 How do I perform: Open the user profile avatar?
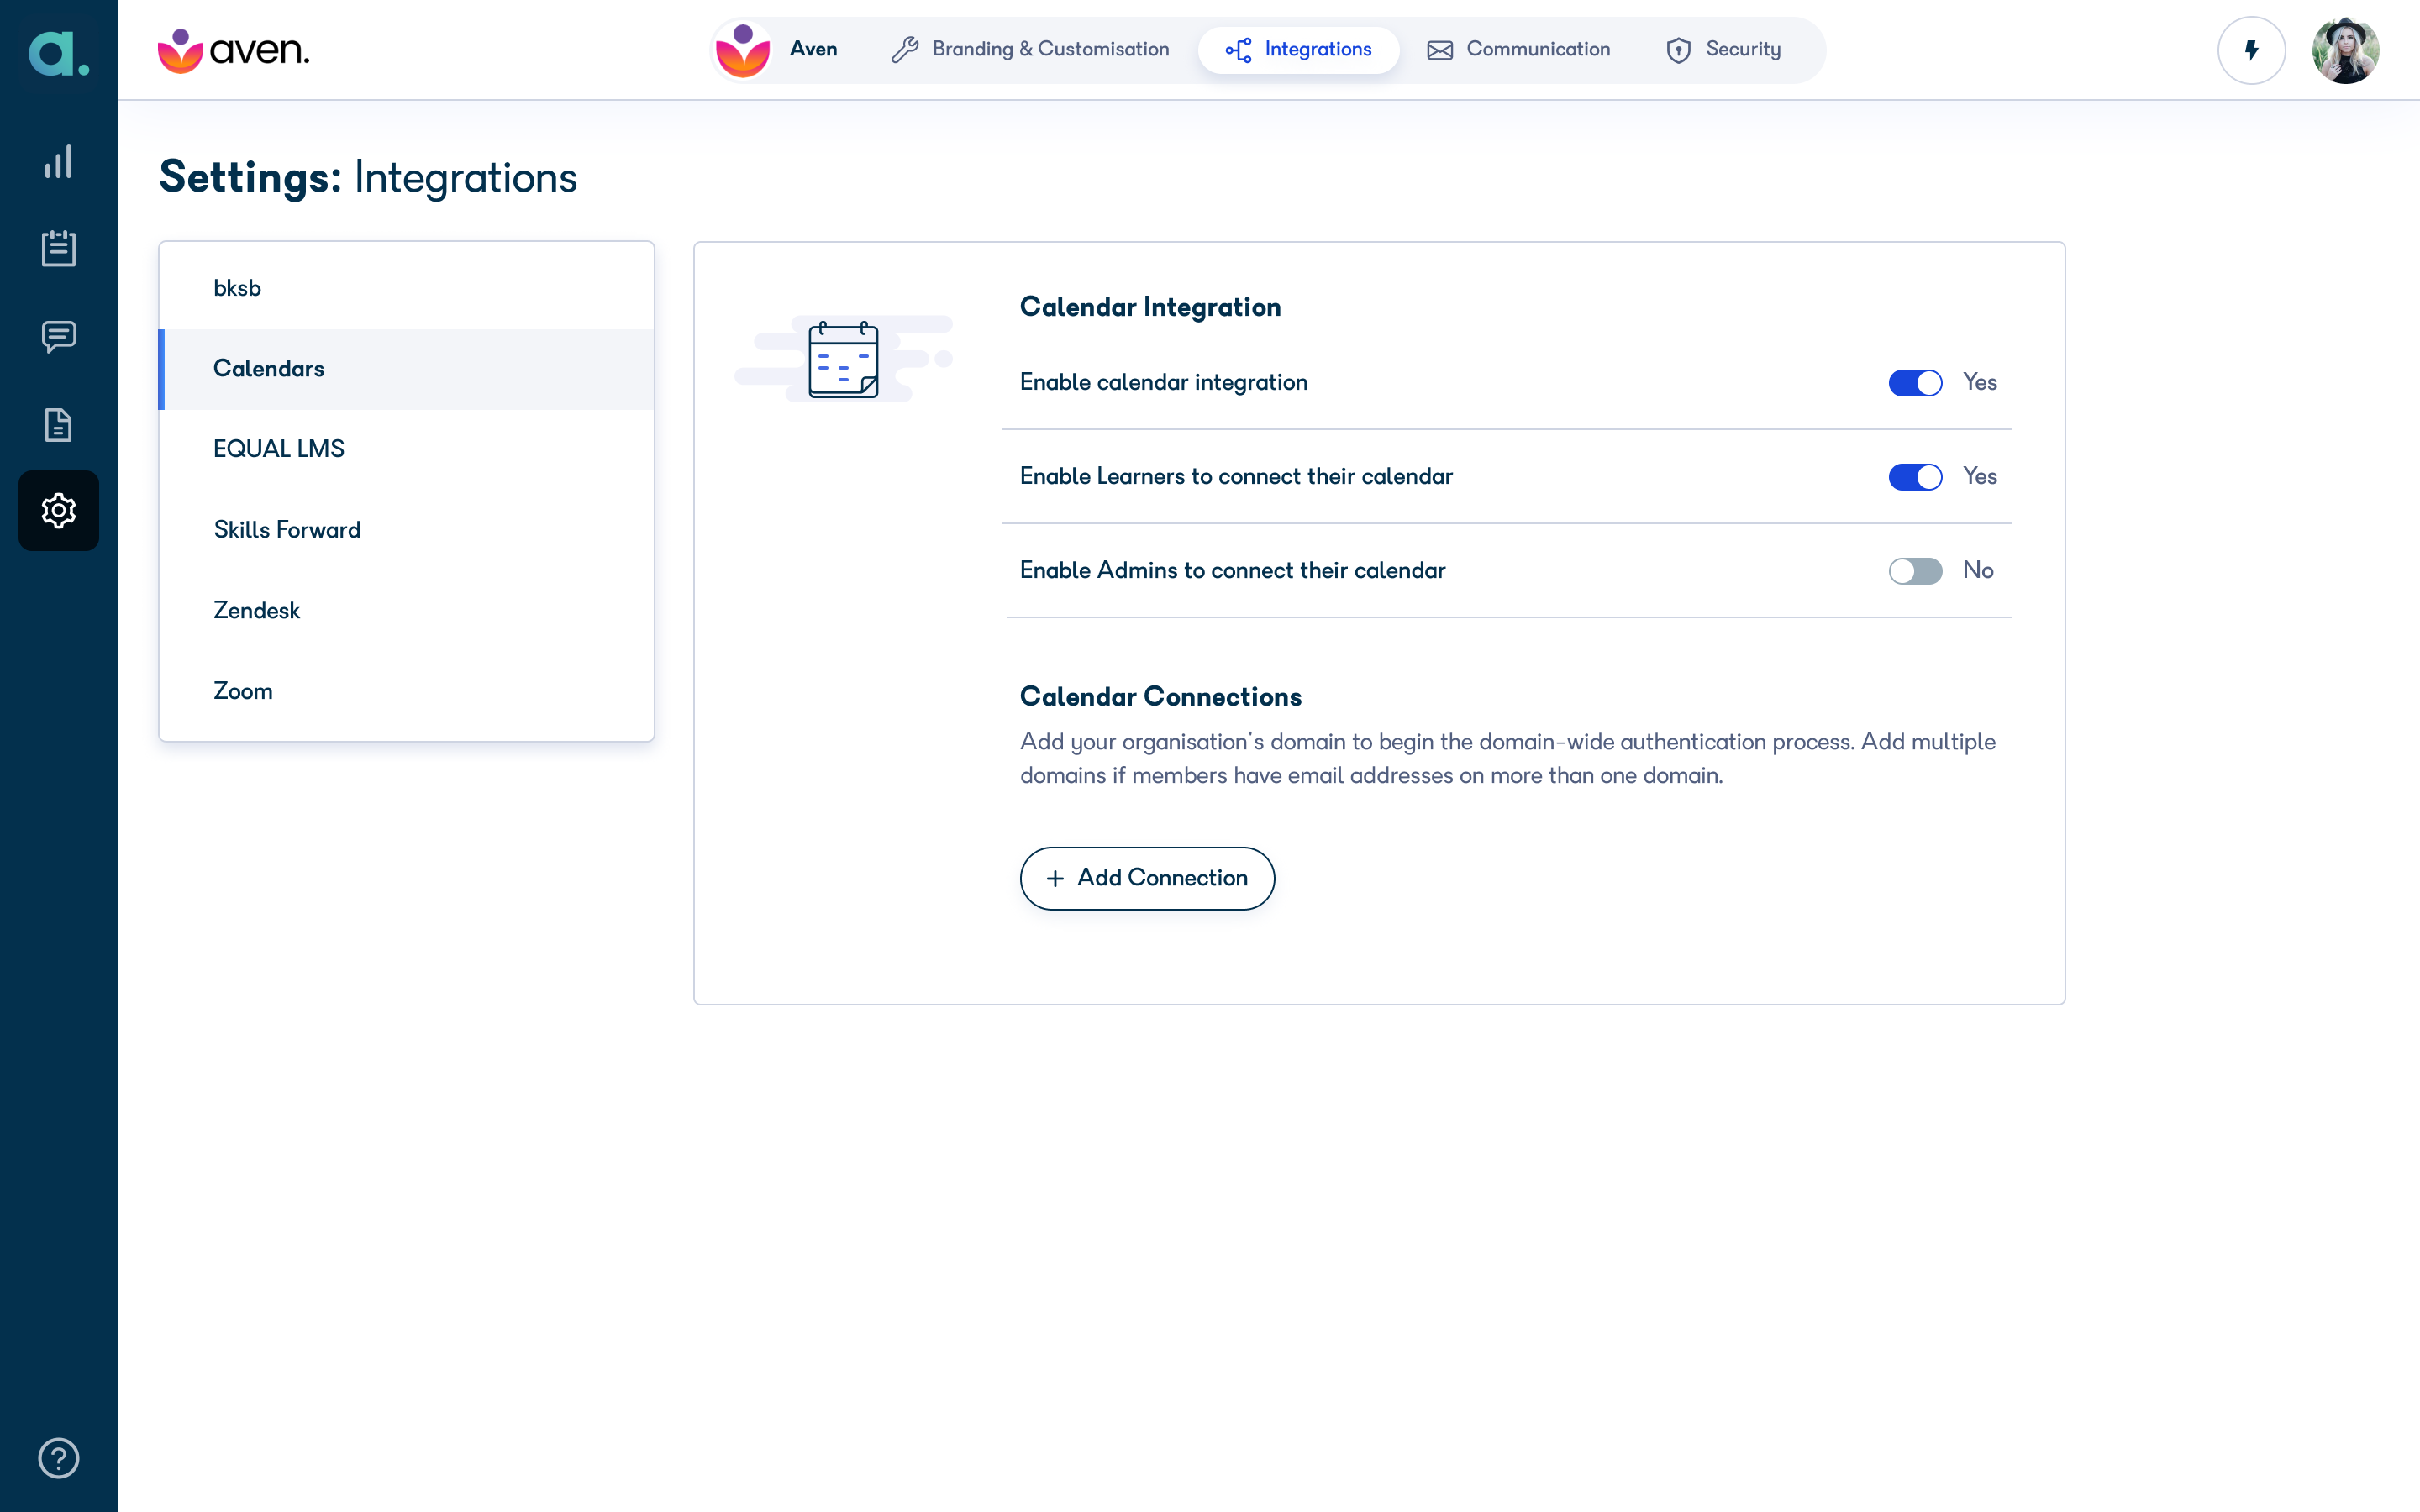(2345, 50)
